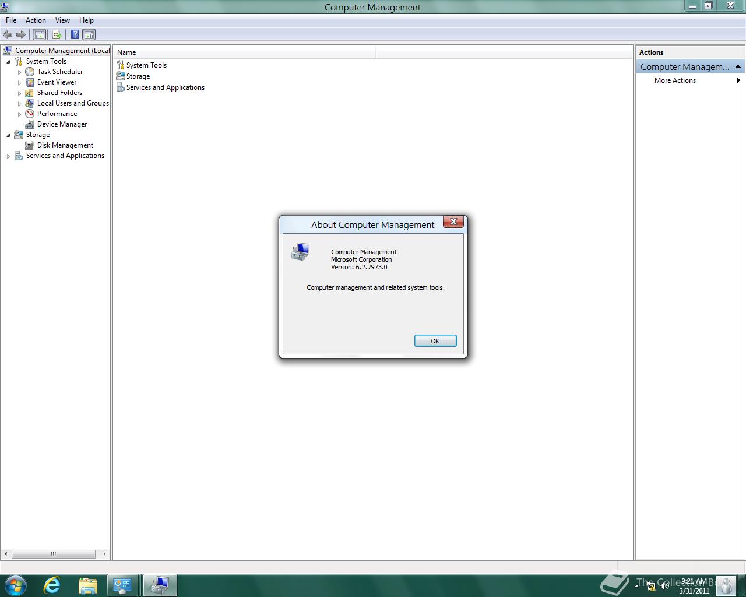Open the File menu
Viewport: 746px width, 597px height.
[x=11, y=20]
